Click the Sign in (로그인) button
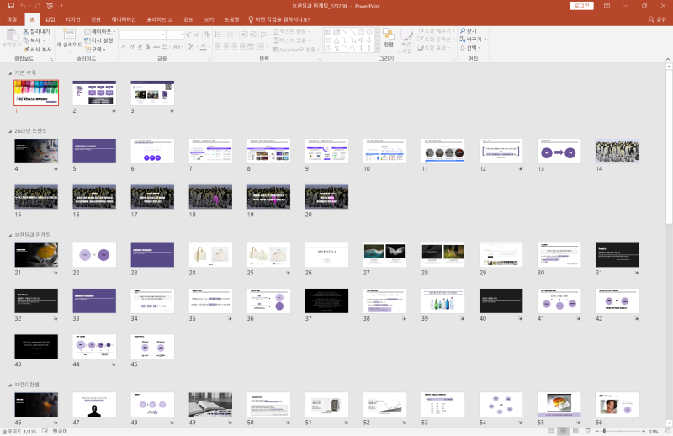Image resolution: width=673 pixels, height=436 pixels. [x=580, y=5]
